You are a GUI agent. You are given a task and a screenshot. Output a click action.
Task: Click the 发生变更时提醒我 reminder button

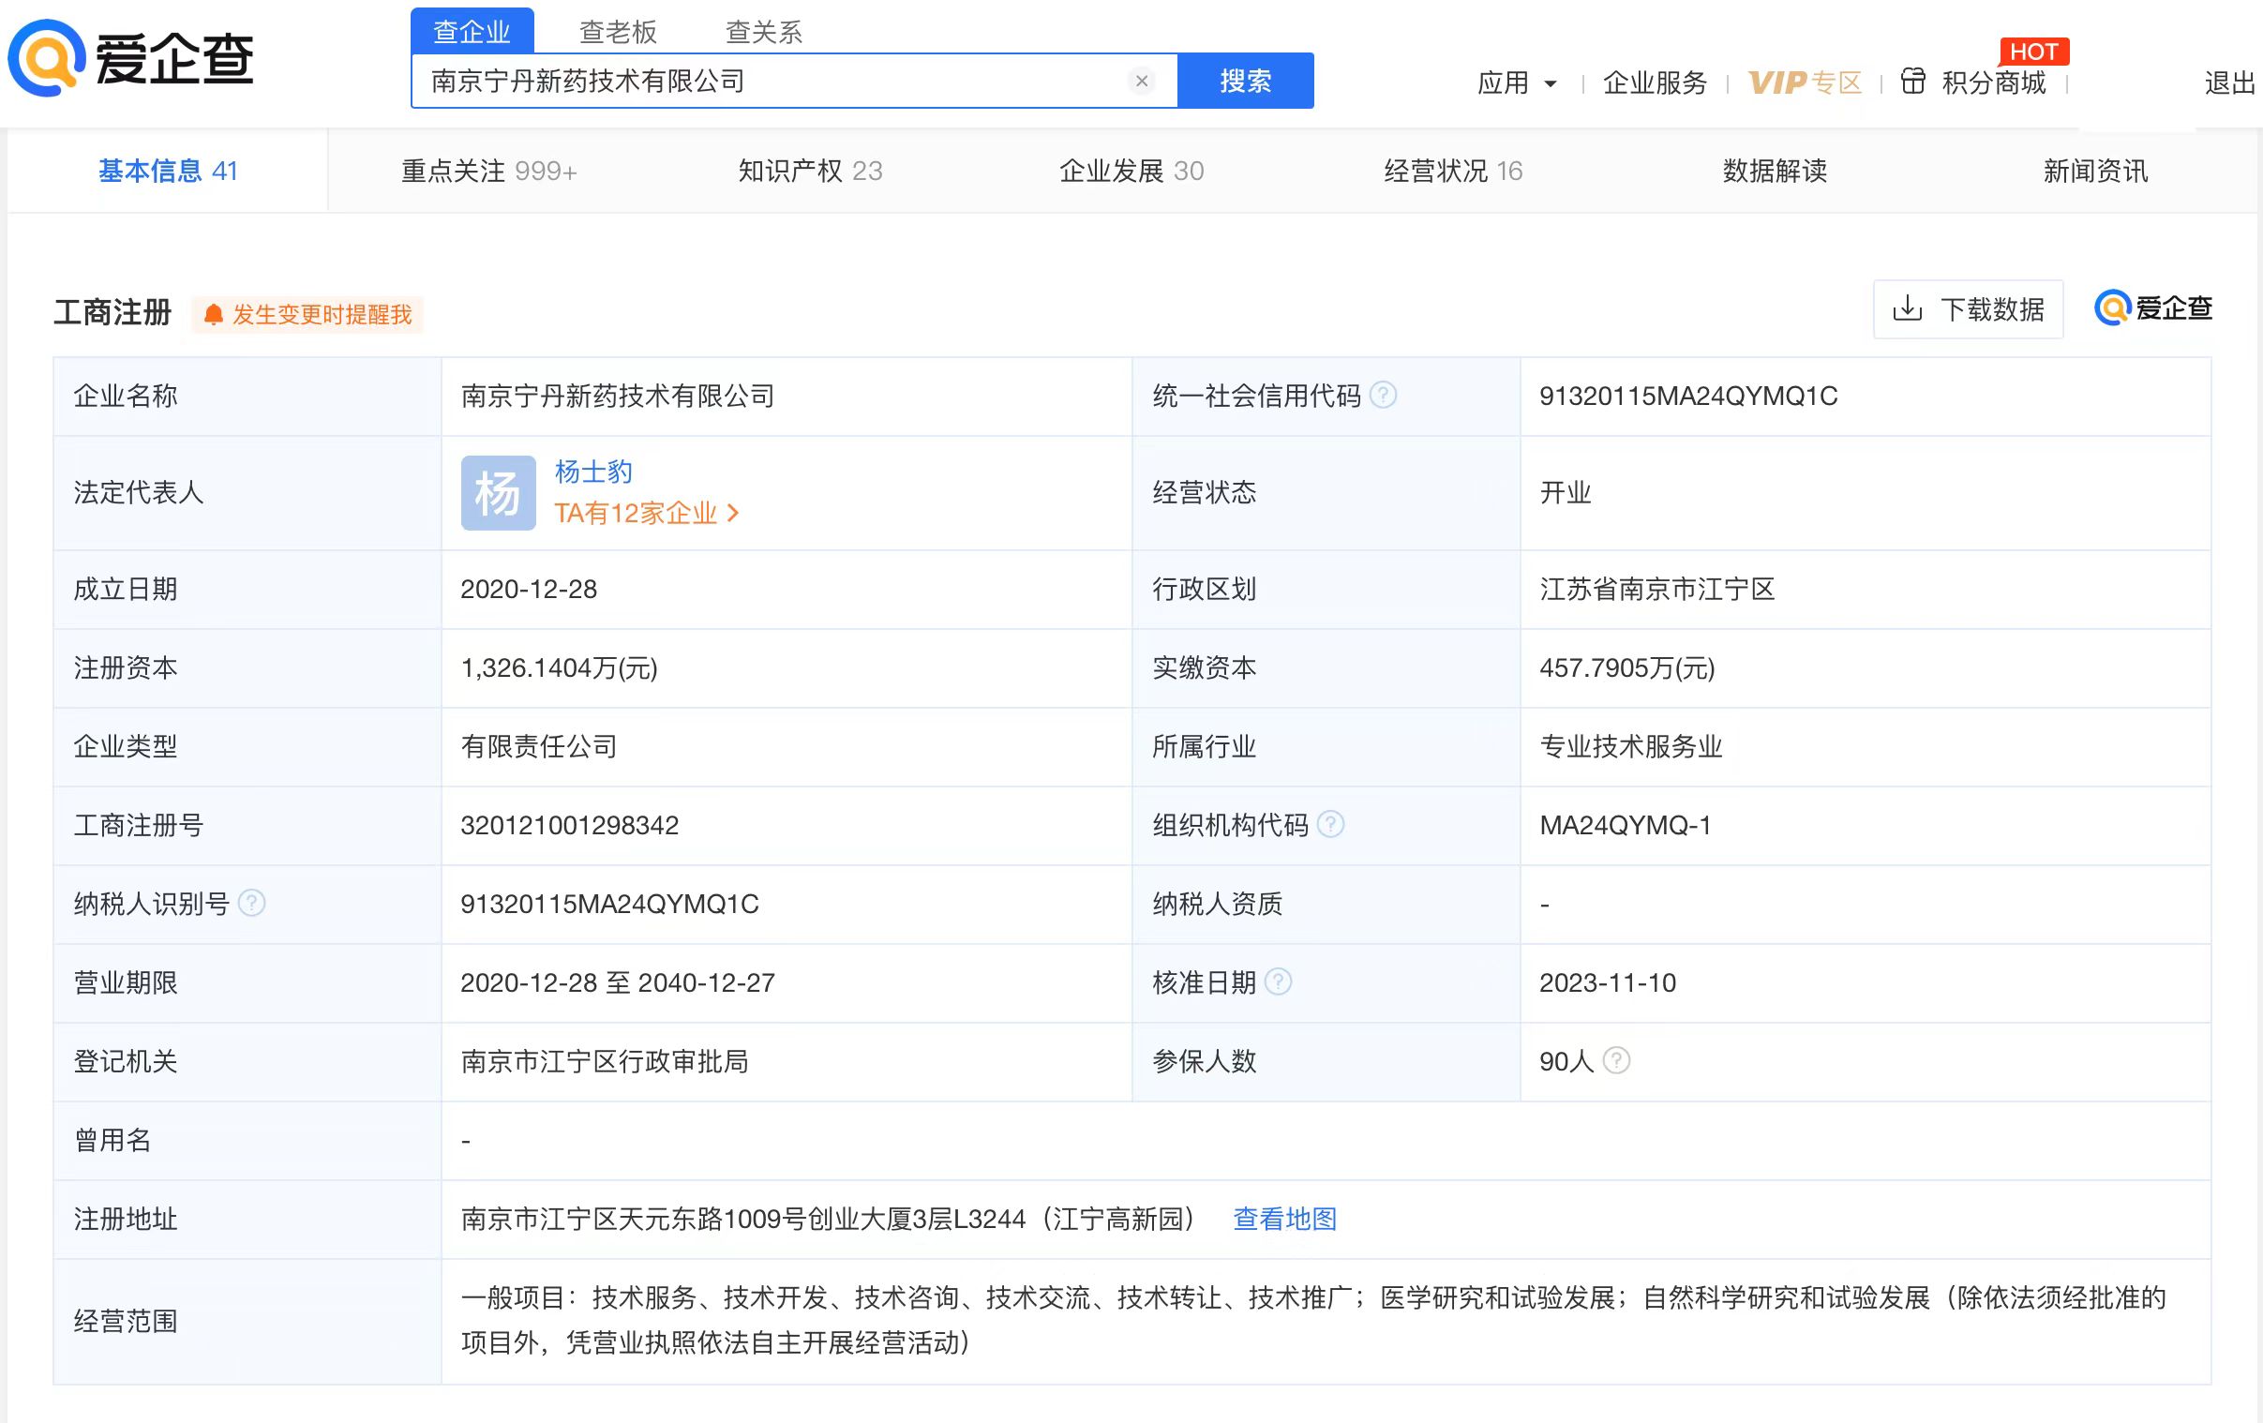click(307, 315)
